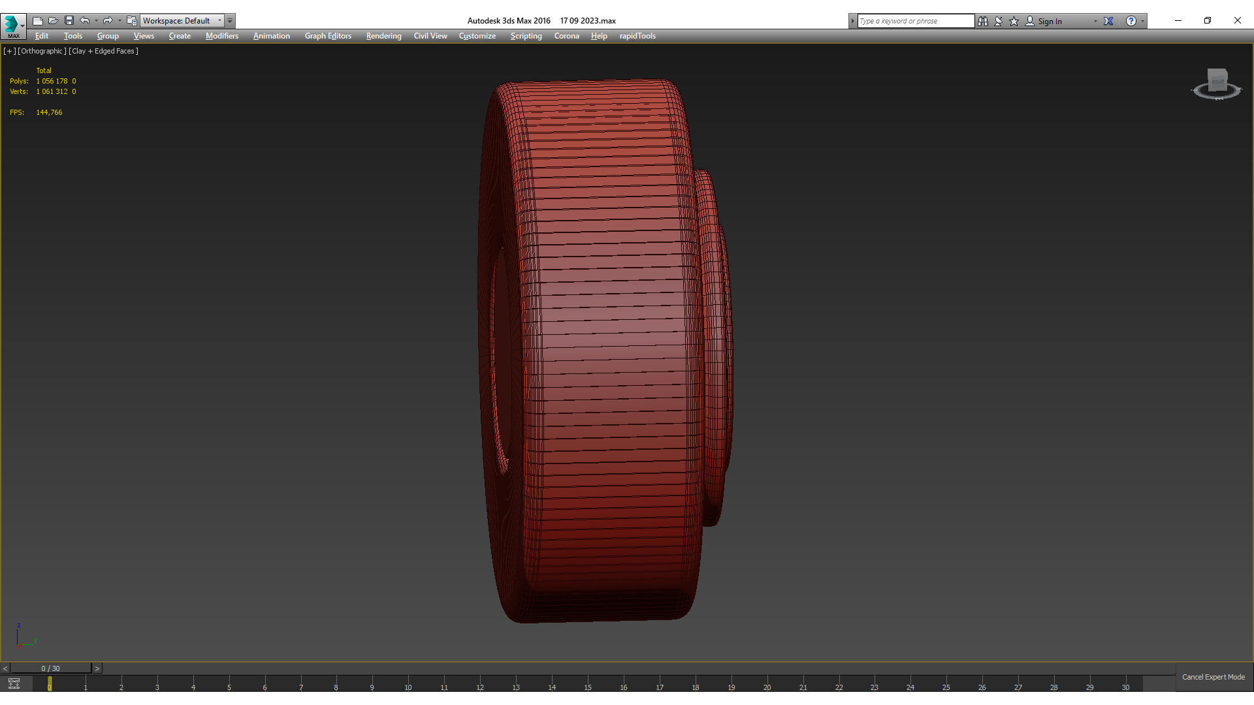
Task: Open the Create menu
Action: click(180, 36)
